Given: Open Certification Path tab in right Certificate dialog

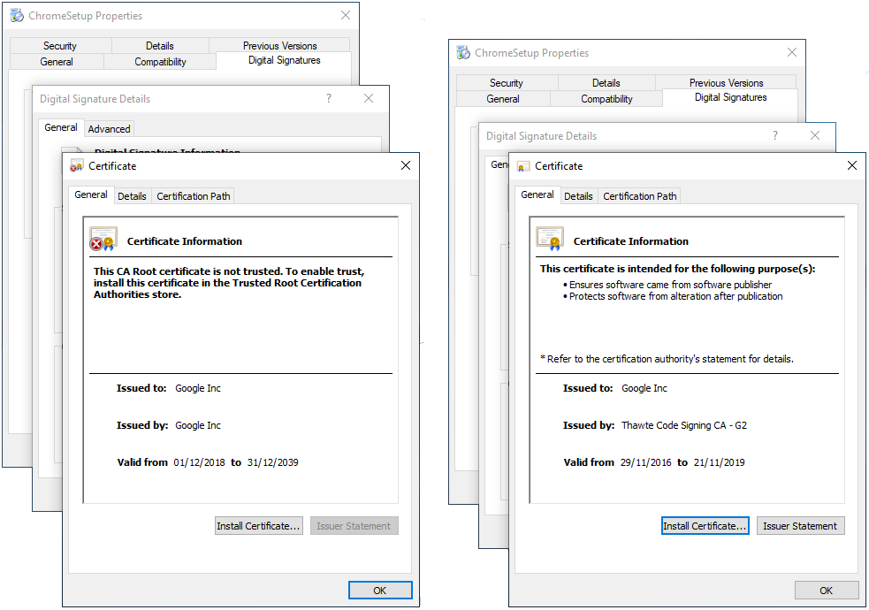Looking at the screenshot, I should coord(639,196).
